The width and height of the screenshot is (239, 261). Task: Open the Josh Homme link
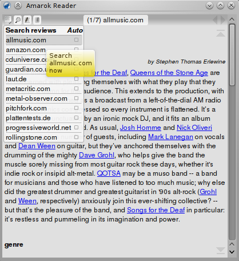click(x=141, y=128)
